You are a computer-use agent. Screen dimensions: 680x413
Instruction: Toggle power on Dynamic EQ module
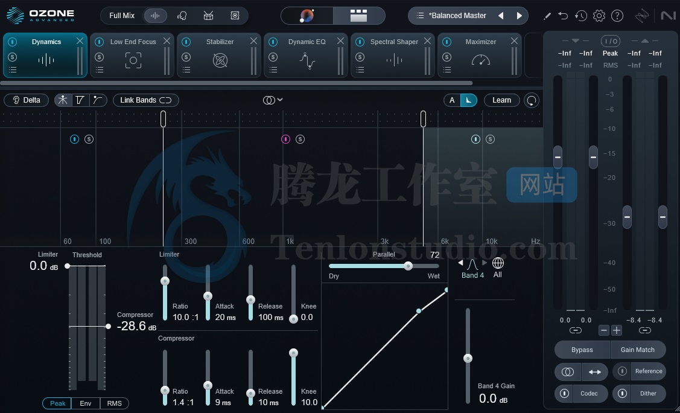point(273,42)
